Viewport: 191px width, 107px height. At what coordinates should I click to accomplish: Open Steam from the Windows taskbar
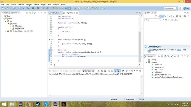[x=38, y=104]
